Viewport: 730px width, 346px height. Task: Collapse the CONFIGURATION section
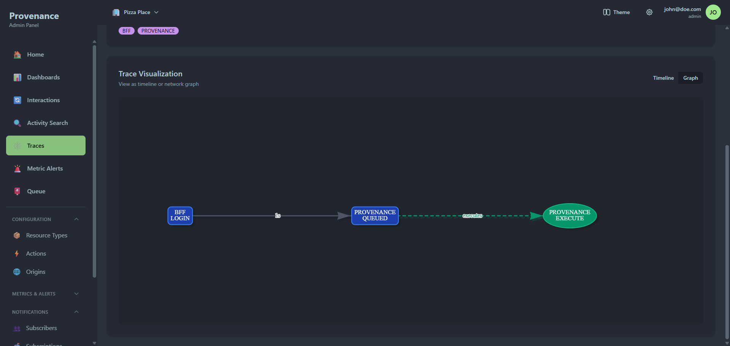[76, 219]
